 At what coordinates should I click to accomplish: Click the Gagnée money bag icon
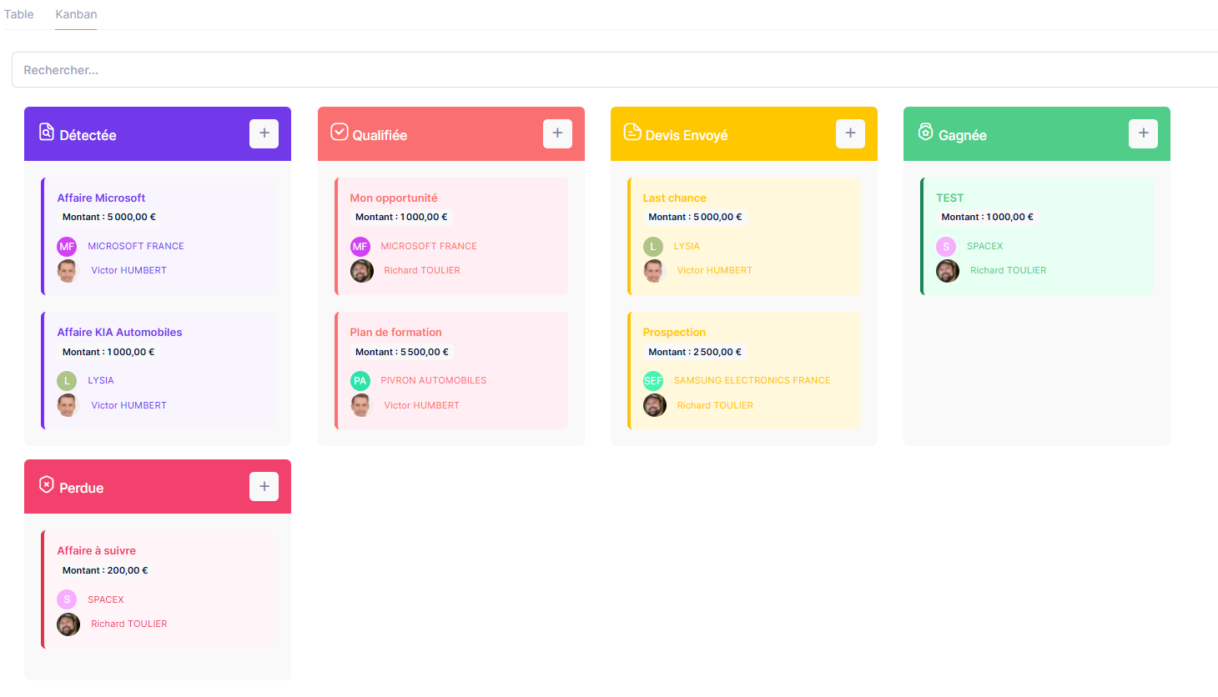[x=925, y=133]
